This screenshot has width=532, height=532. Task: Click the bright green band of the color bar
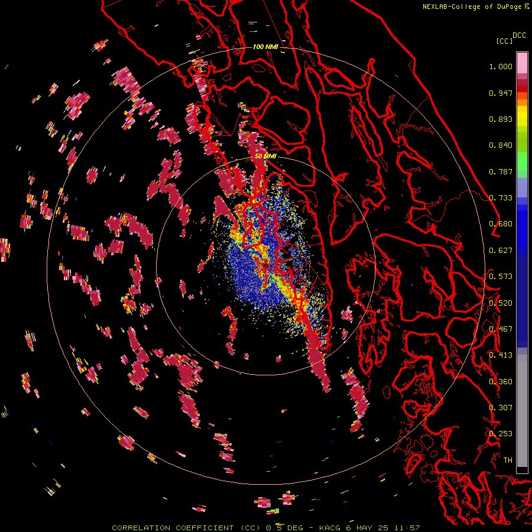(522, 161)
